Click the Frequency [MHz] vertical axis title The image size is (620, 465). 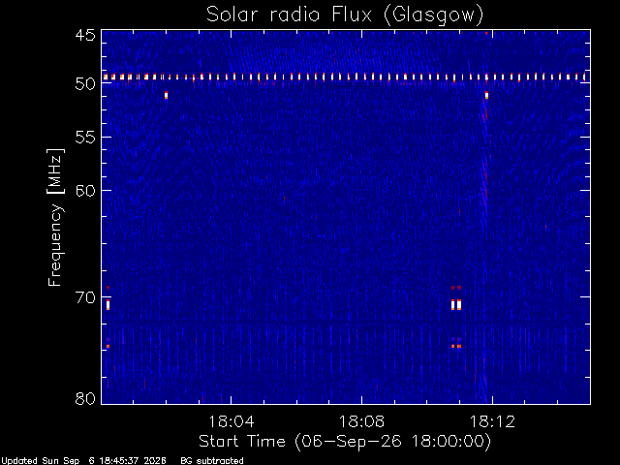coord(55,217)
